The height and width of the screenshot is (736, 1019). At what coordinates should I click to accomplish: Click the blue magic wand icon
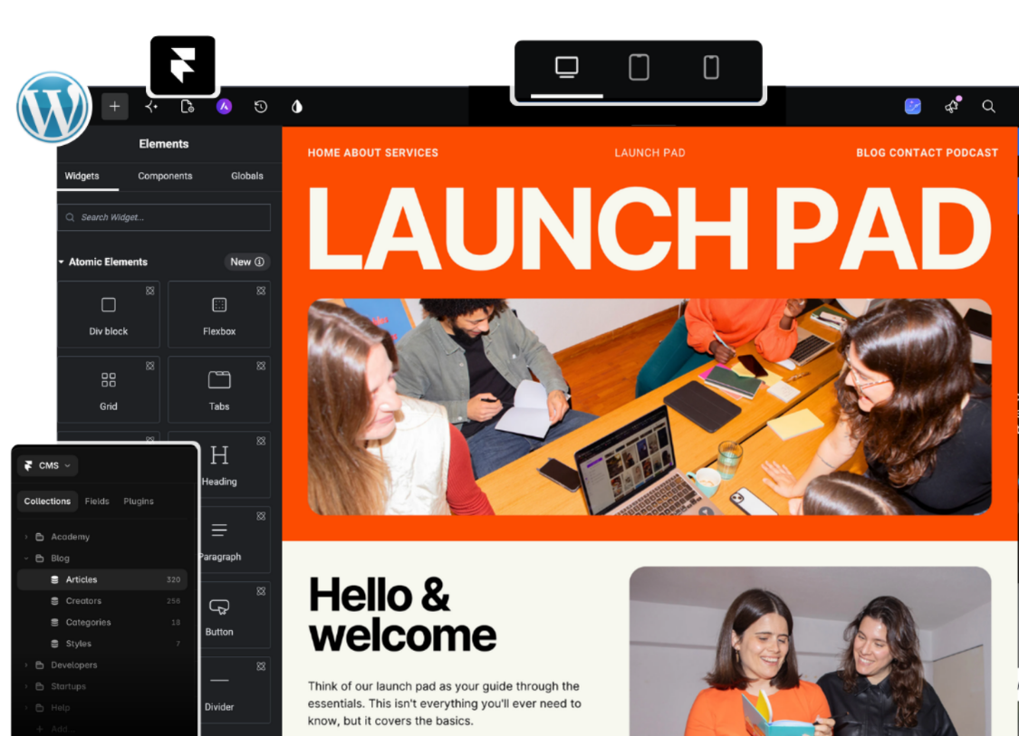coord(913,107)
